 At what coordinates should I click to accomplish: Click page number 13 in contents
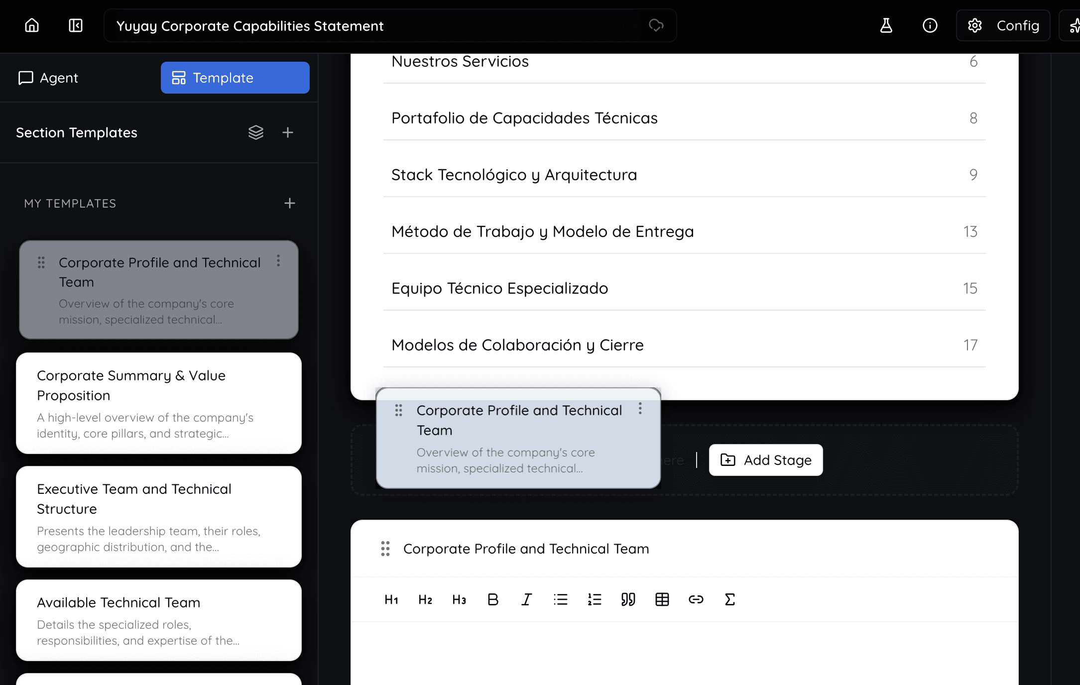(x=970, y=231)
